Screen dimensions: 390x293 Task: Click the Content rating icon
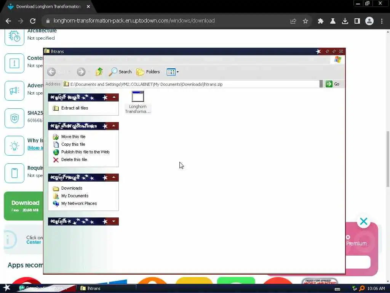click(14, 63)
